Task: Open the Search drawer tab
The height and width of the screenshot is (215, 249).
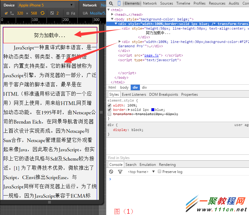Action: point(131,165)
